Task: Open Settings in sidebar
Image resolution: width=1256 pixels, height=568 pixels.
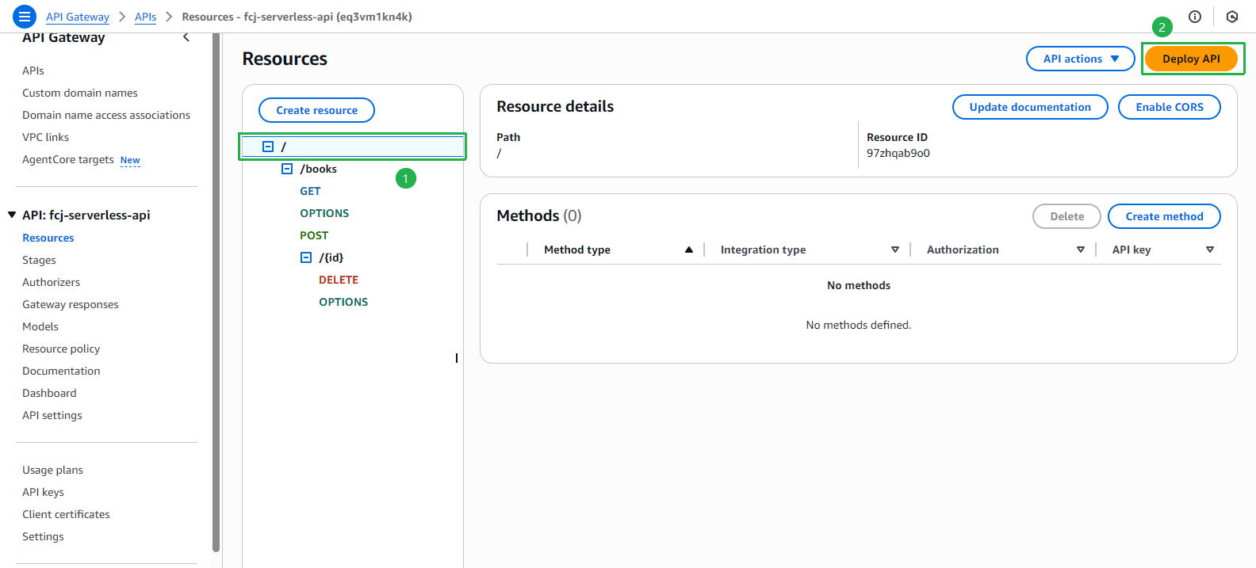Action: tap(43, 536)
